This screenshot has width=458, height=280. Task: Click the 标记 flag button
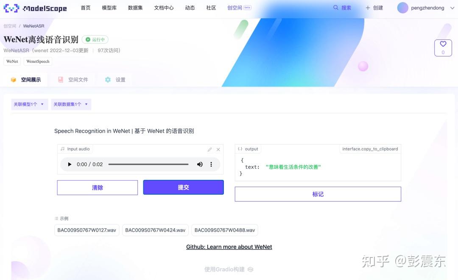318,194
